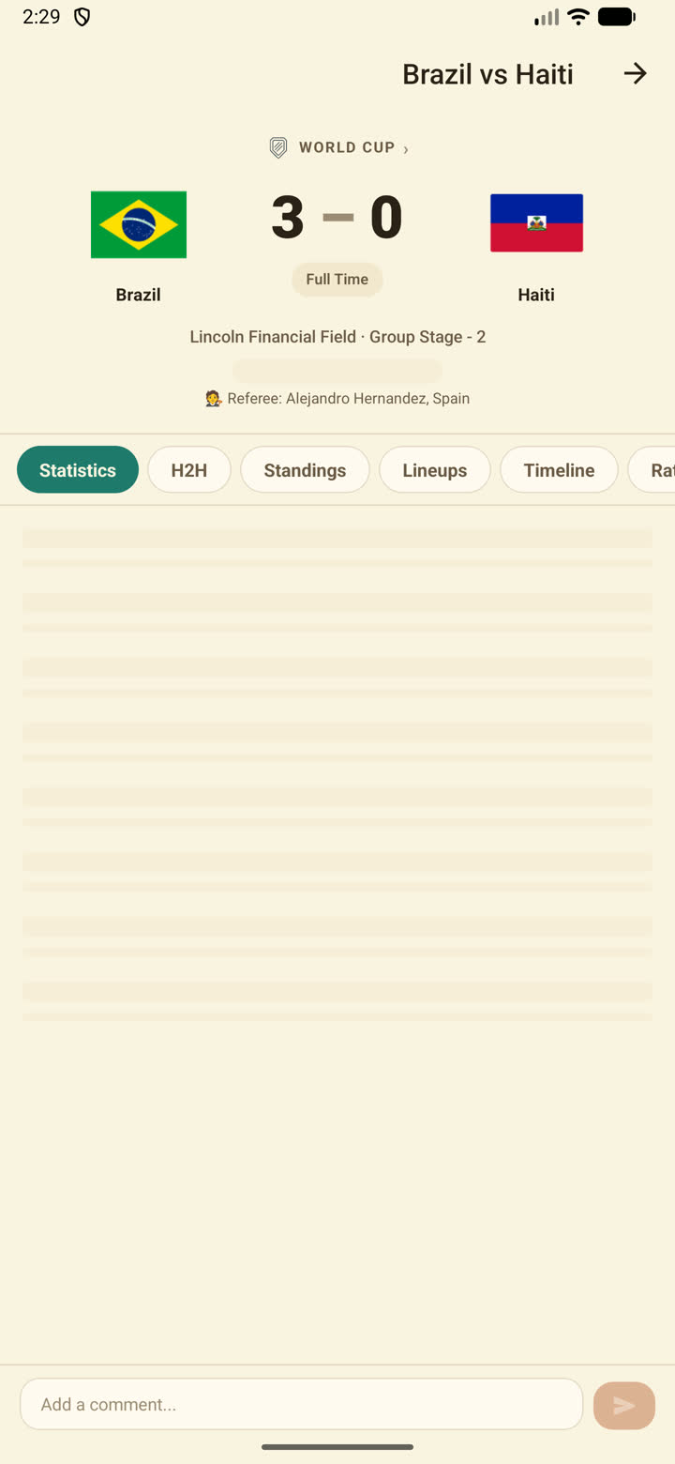
Task: Tap the Wi-Fi status icon
Action: 578,17
